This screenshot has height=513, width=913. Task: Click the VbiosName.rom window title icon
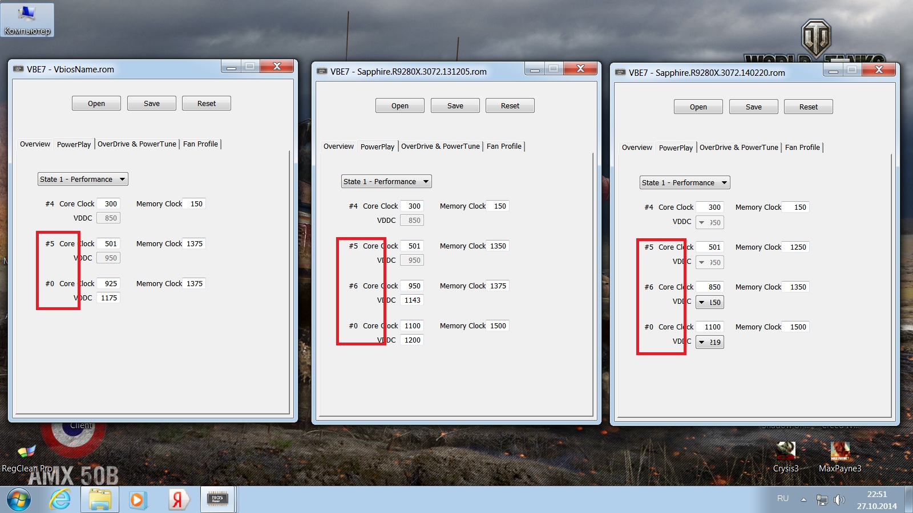click(18, 69)
